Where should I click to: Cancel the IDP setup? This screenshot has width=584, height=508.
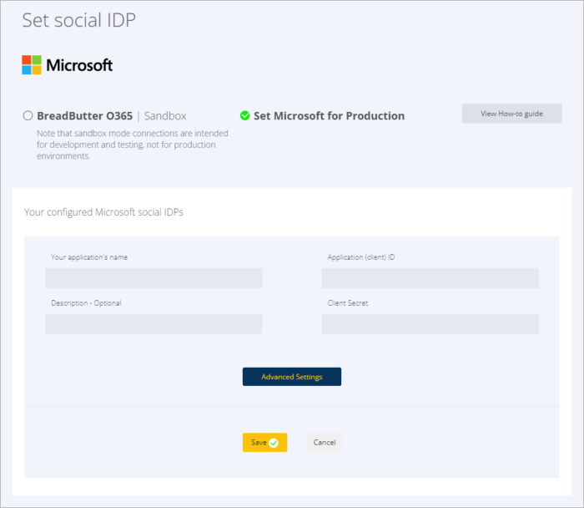tap(324, 442)
